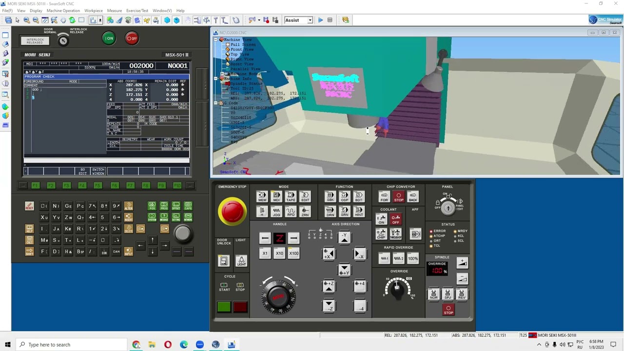Screen dimensions: 624x351
Task: Select X1 handle multiplier
Action: [x=265, y=253]
